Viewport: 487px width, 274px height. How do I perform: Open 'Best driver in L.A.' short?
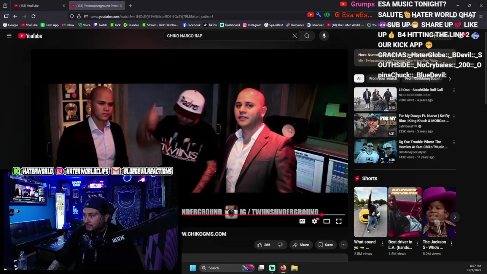tap(405, 212)
